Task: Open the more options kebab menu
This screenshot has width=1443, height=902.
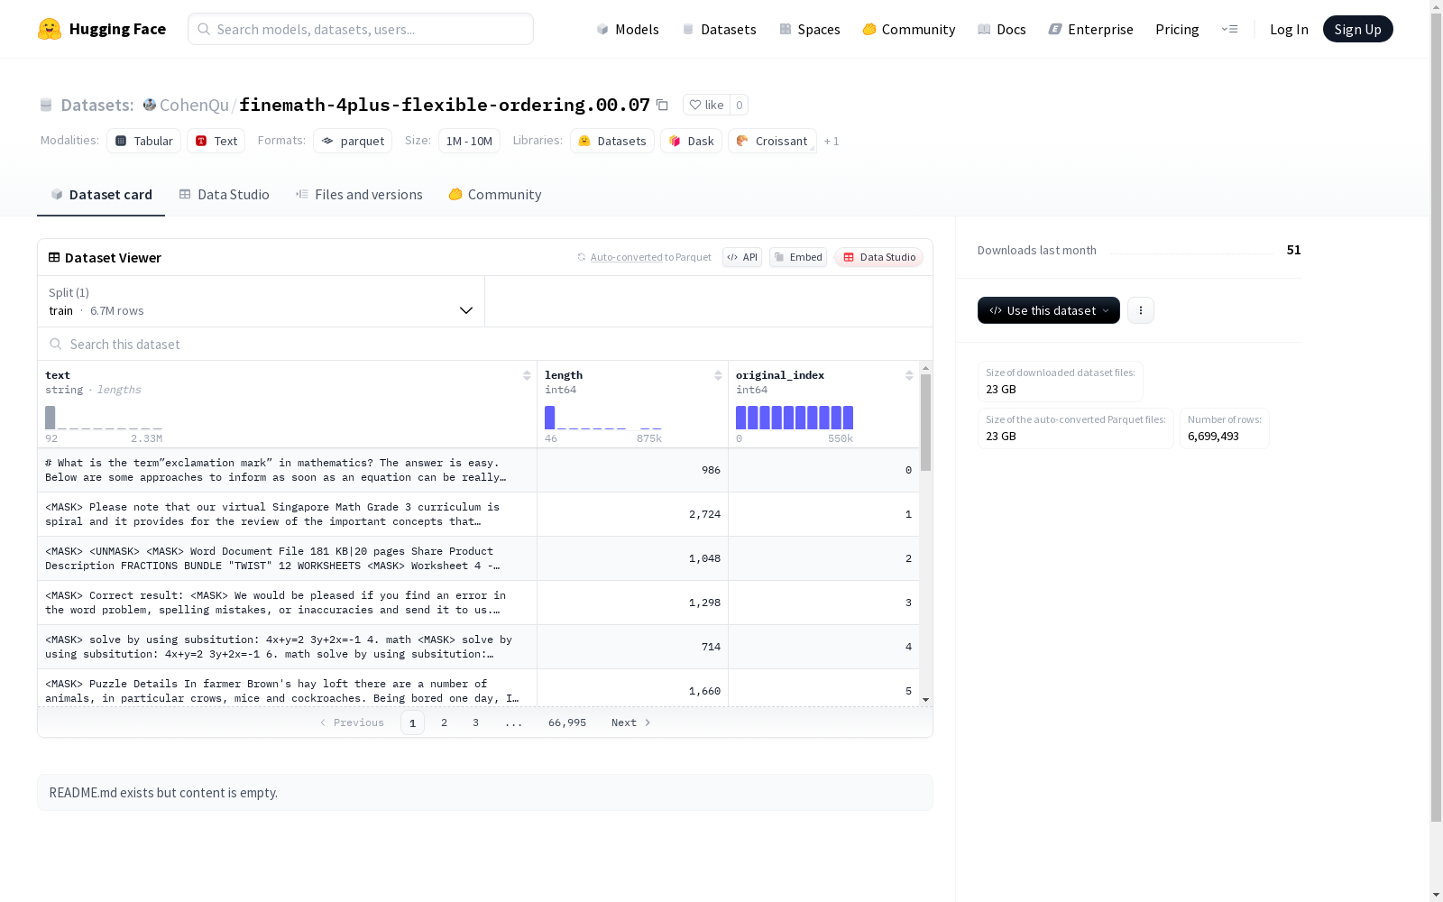Action: pos(1141,310)
